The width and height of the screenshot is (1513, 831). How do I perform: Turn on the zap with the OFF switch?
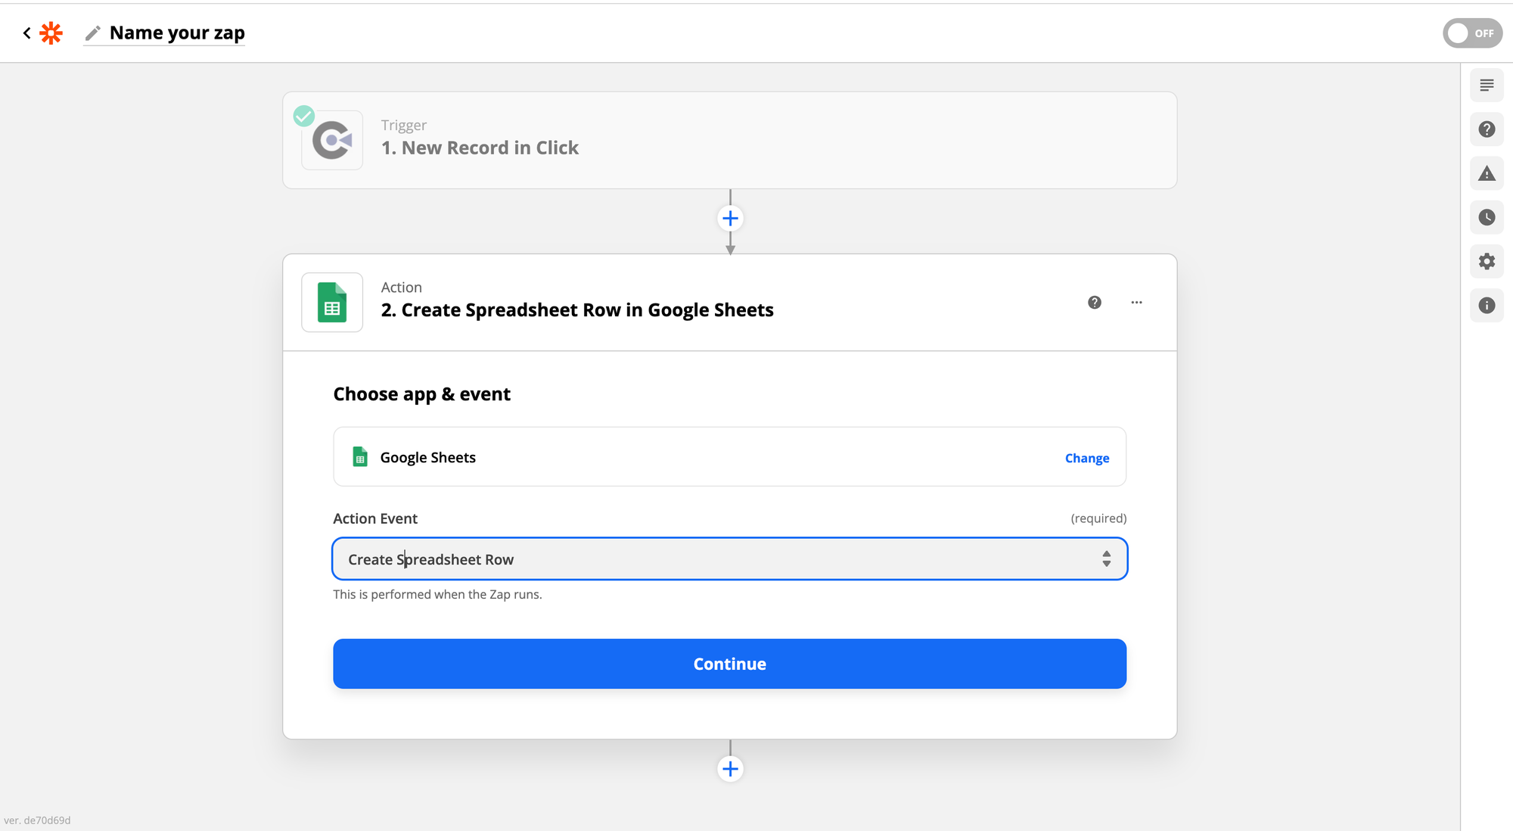click(1471, 33)
